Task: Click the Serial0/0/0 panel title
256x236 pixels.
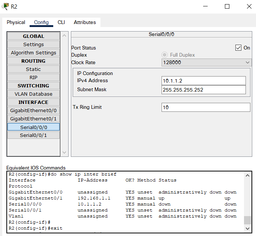Action: click(x=161, y=34)
